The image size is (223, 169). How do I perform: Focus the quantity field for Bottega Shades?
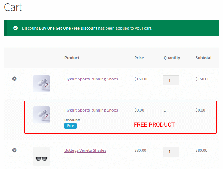171,152
